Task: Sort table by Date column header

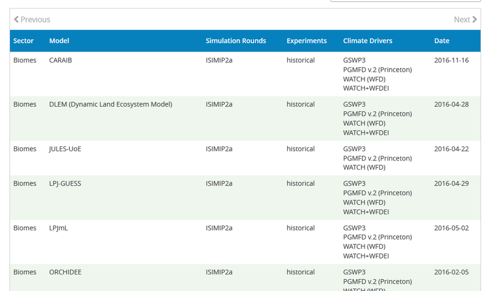Action: (x=442, y=40)
